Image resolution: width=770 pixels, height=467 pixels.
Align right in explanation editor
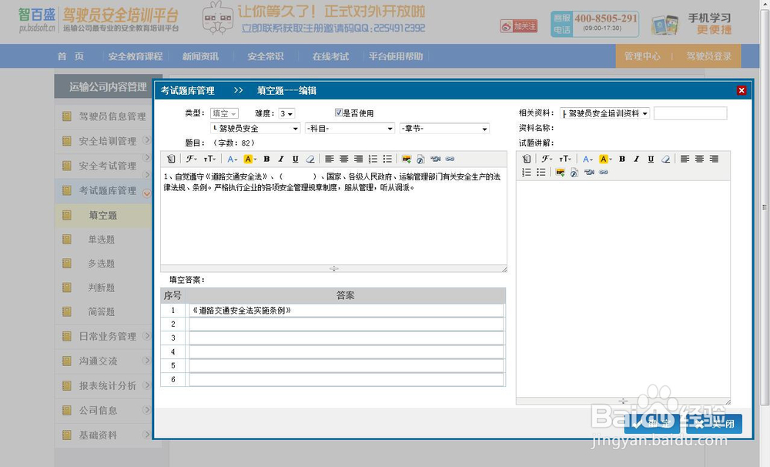coord(714,159)
